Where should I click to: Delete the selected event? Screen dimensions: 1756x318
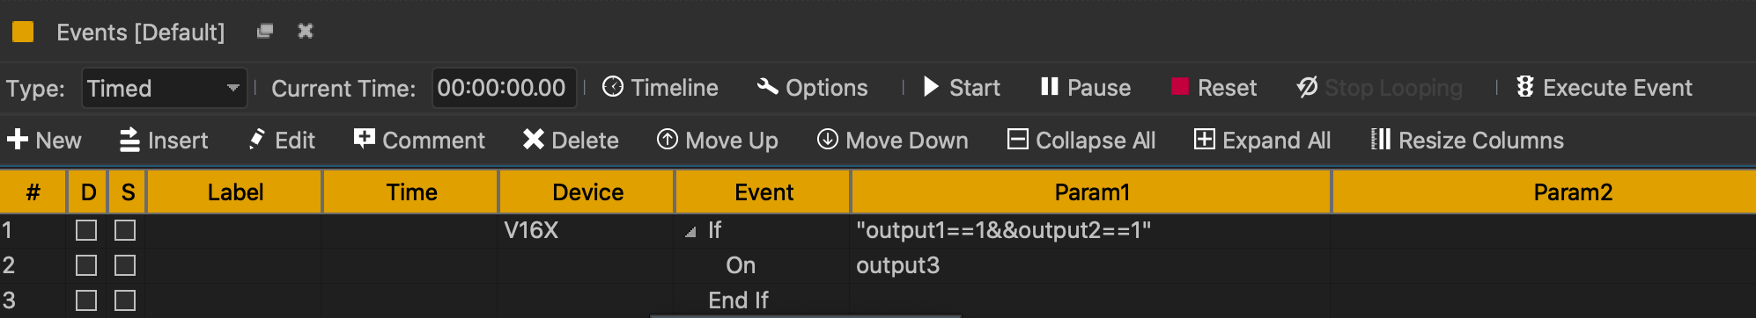click(571, 141)
